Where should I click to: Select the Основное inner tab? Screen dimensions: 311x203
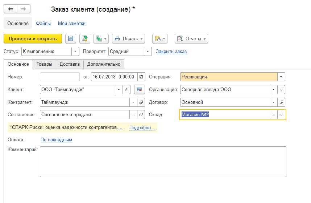point(18,64)
